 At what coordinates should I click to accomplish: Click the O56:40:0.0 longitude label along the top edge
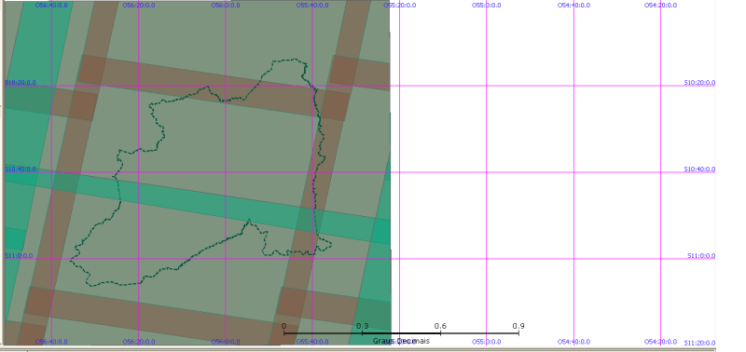tap(51, 6)
